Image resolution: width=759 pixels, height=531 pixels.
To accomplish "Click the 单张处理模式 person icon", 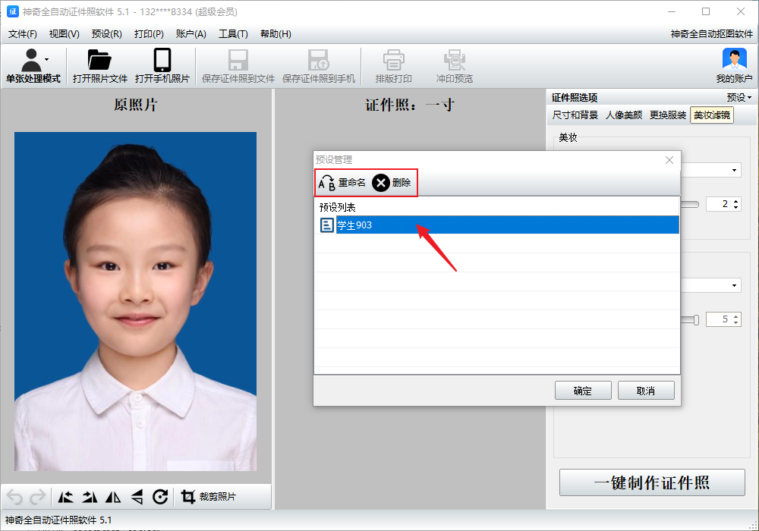I will click(x=31, y=61).
